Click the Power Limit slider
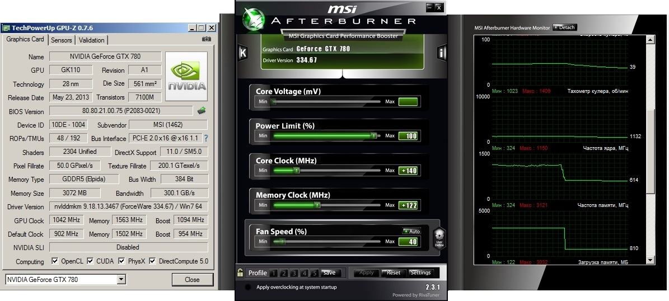Image resolution: width=669 pixels, height=301 pixels. click(326, 135)
